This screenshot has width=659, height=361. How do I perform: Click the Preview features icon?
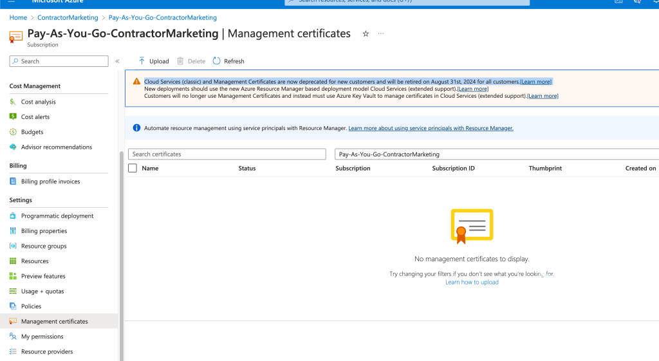coord(13,276)
